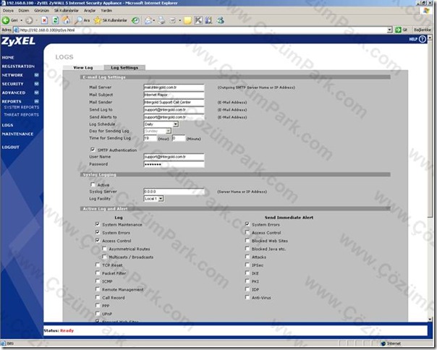
Task: Check the ICMP log checkbox
Action: 98,281
